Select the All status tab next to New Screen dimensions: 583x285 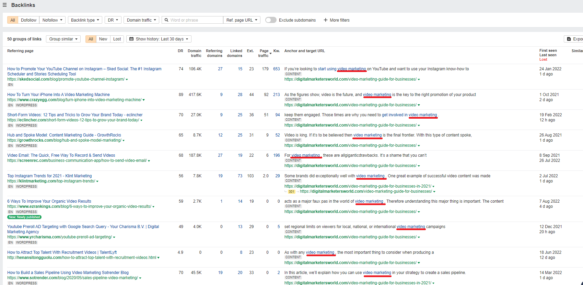click(91, 39)
